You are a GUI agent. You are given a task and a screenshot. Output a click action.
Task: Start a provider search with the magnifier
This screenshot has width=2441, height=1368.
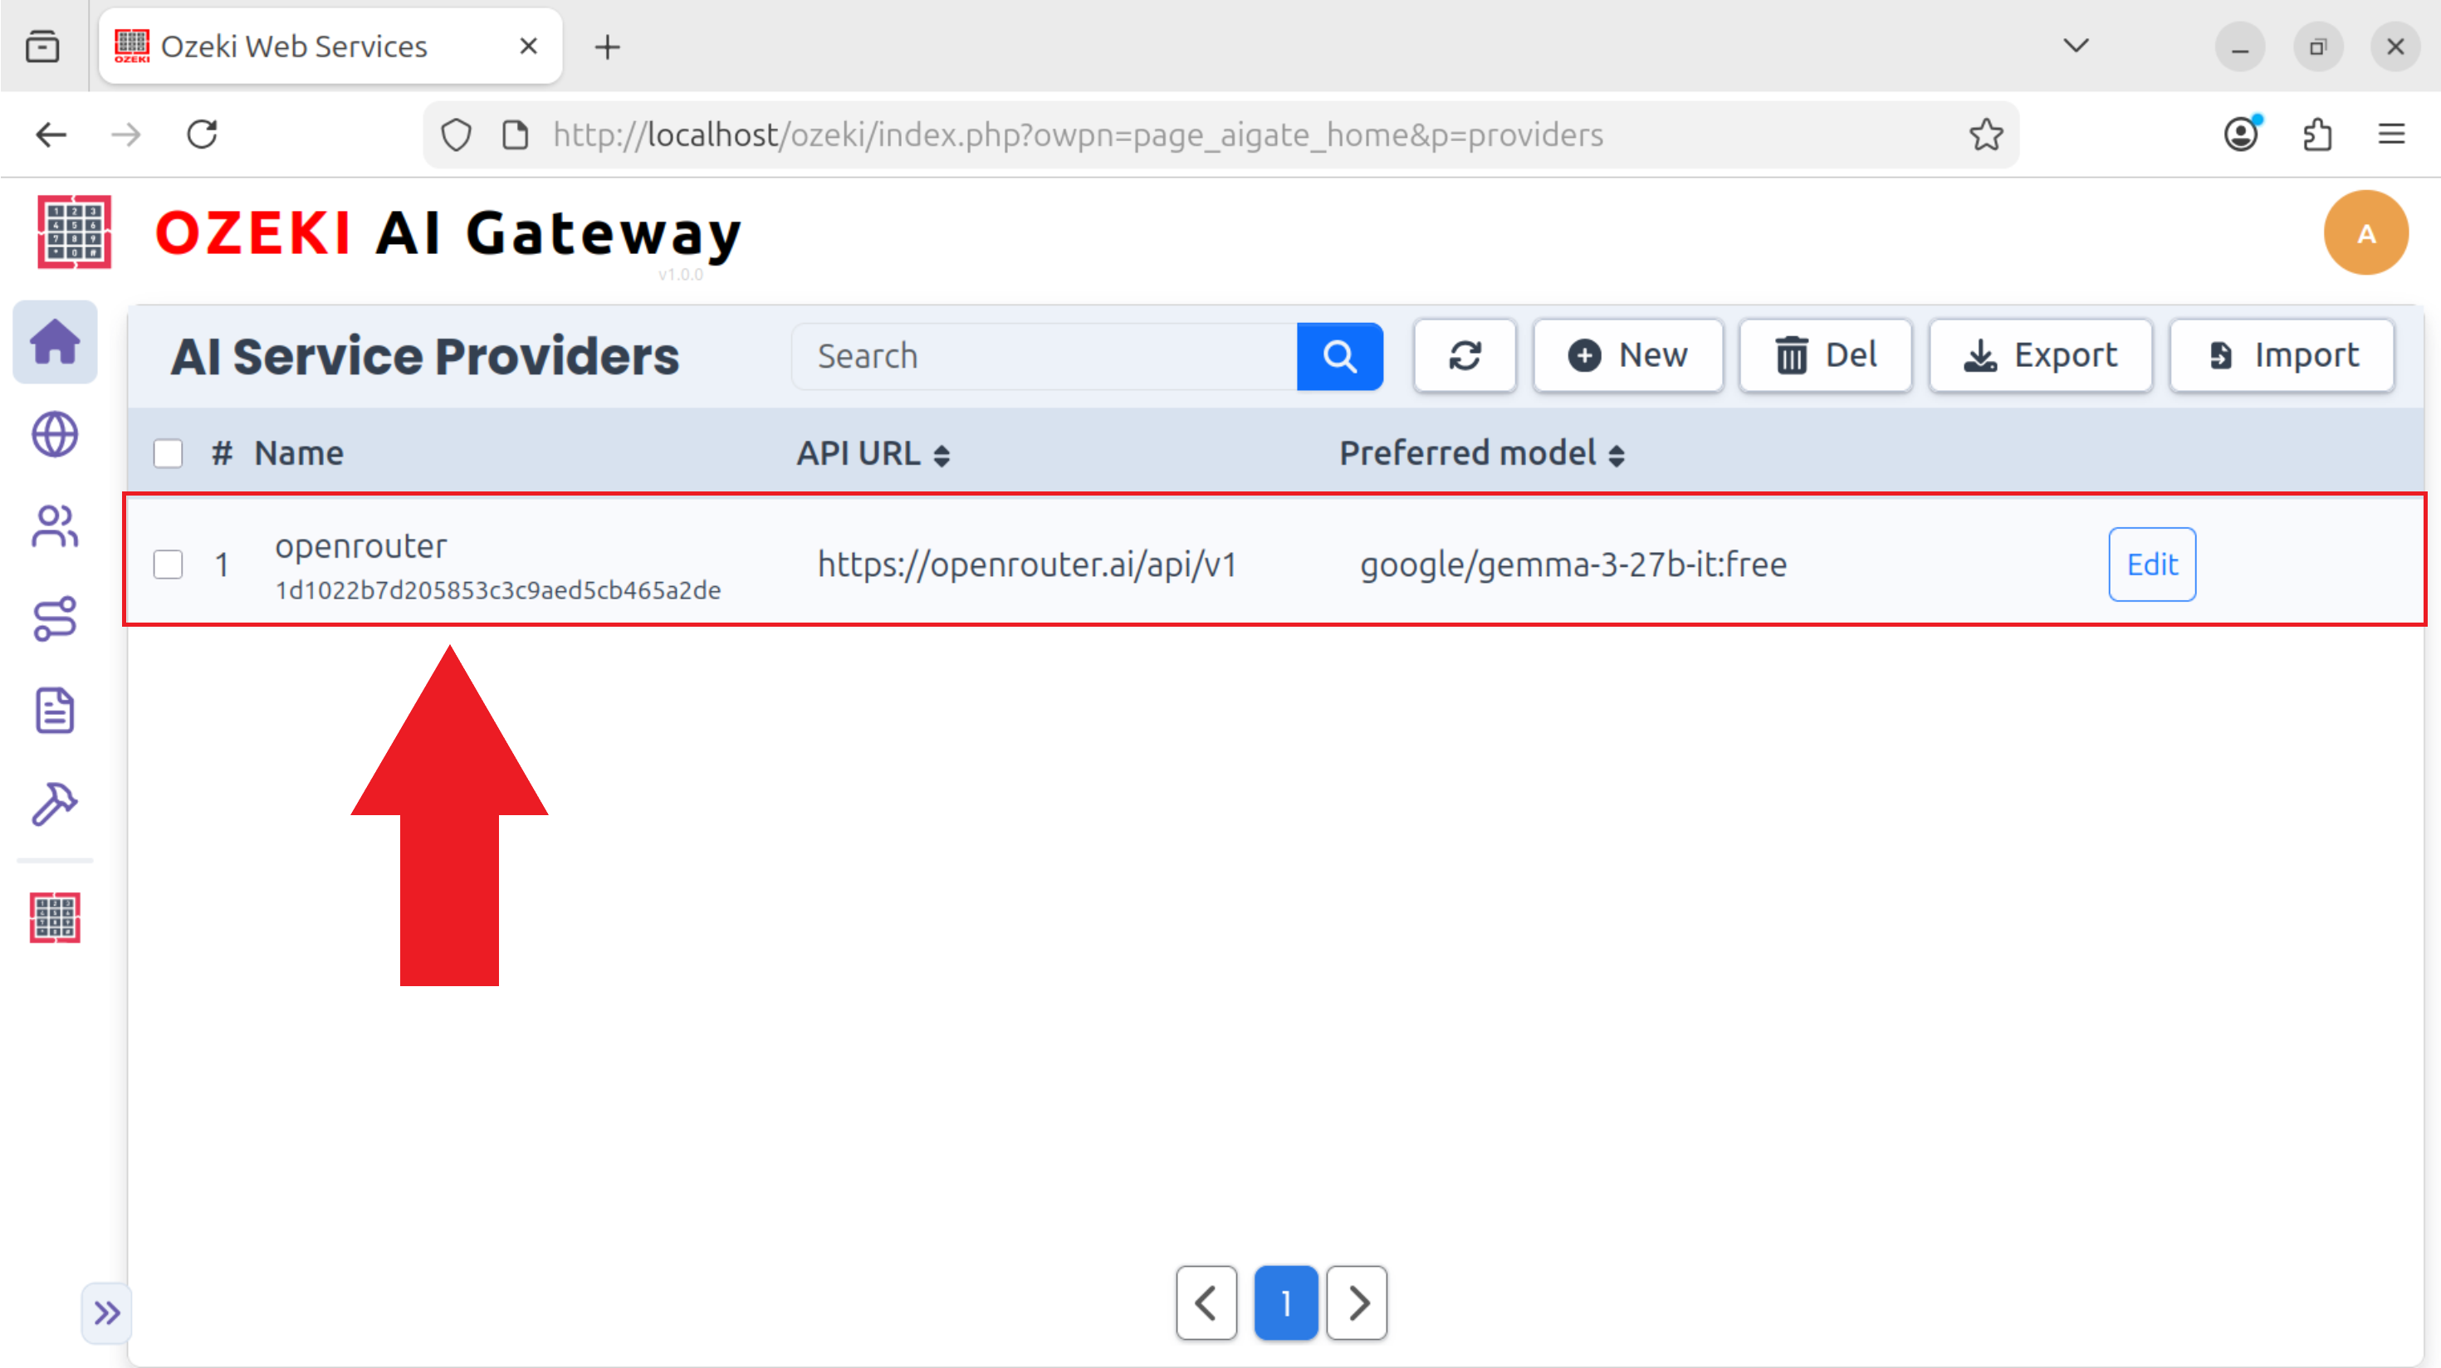tap(1339, 355)
